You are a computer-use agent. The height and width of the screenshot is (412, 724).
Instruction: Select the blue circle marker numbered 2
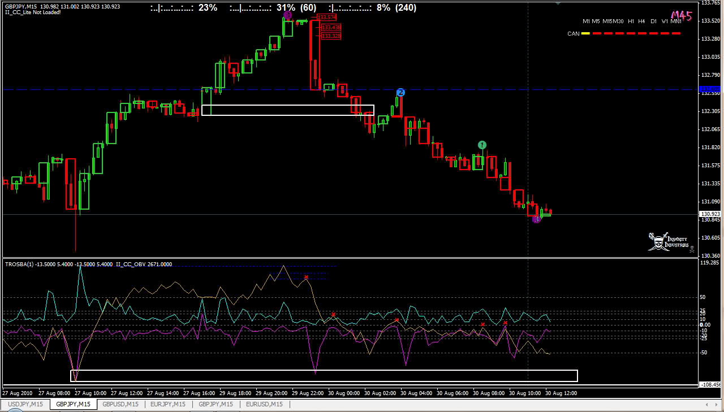[x=400, y=92]
